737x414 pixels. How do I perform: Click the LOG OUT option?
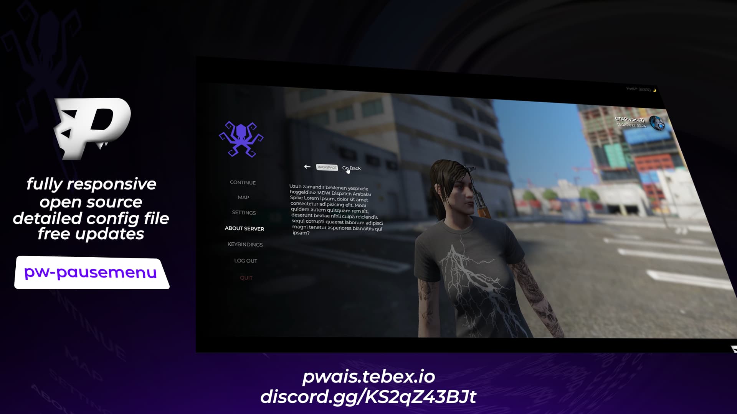coord(246,260)
